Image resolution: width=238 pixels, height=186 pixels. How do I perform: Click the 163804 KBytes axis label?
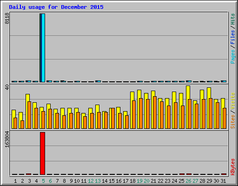click(x=7, y=139)
